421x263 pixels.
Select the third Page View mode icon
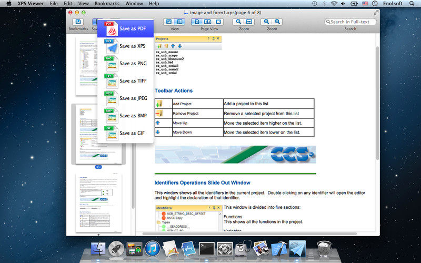[x=218, y=22]
